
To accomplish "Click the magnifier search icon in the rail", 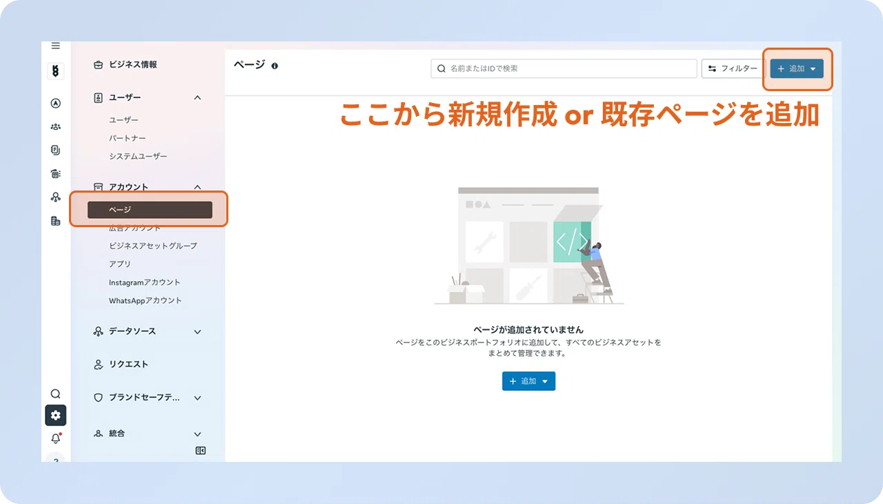I will click(x=56, y=394).
